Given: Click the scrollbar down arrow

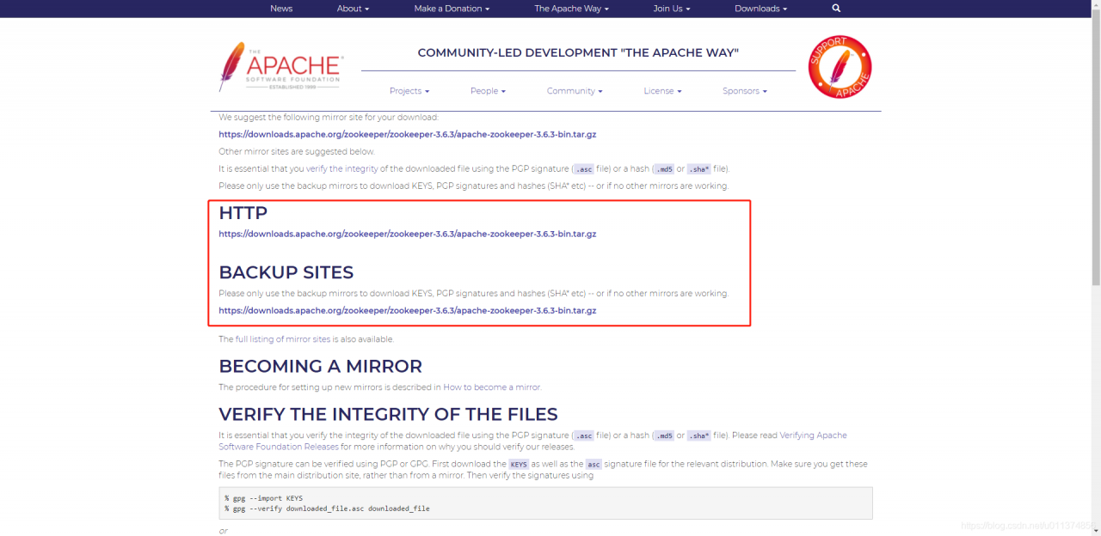Looking at the screenshot, I should [1095, 531].
